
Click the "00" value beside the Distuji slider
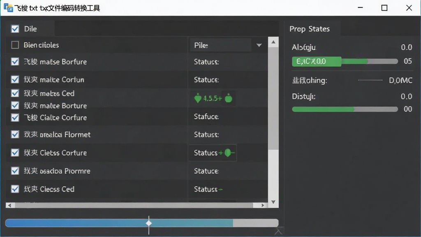click(x=408, y=109)
